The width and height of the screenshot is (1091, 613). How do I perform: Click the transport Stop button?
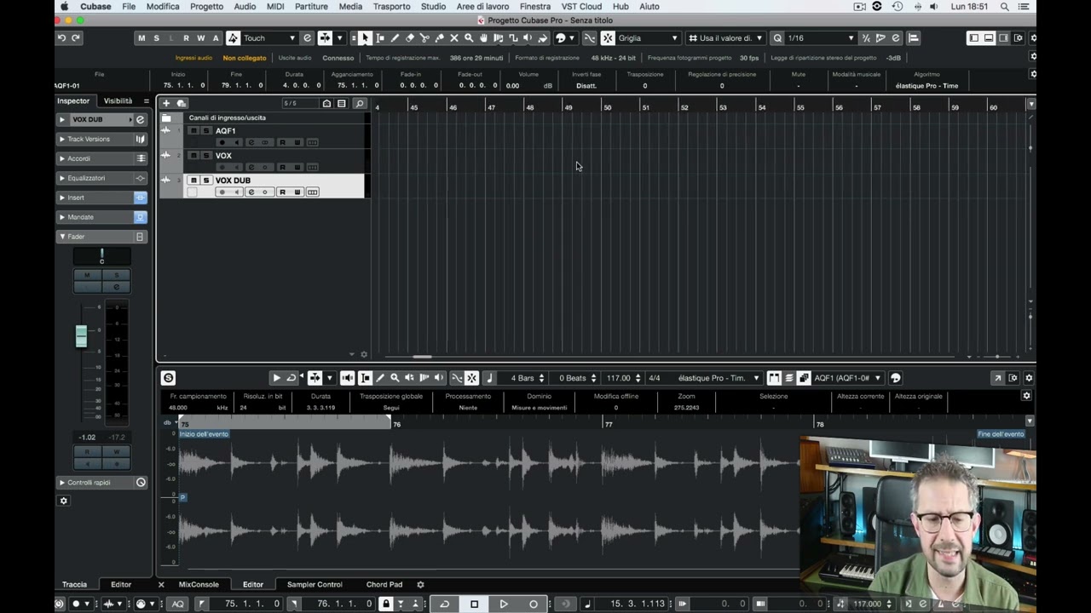tap(474, 604)
